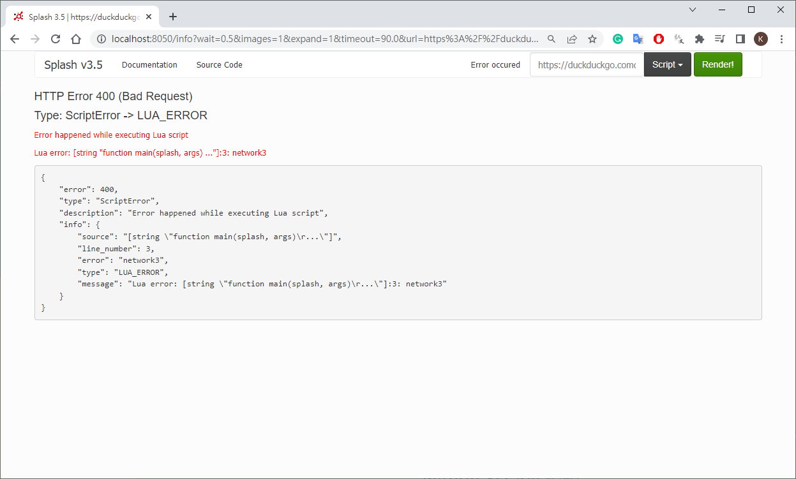796x479 pixels.
Task: Open the tab search chevron
Action: [x=693, y=10]
